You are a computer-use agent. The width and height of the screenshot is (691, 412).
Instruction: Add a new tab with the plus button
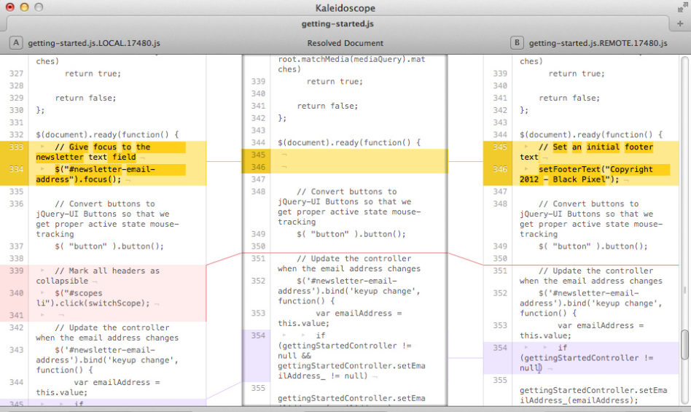pyautogui.click(x=680, y=24)
